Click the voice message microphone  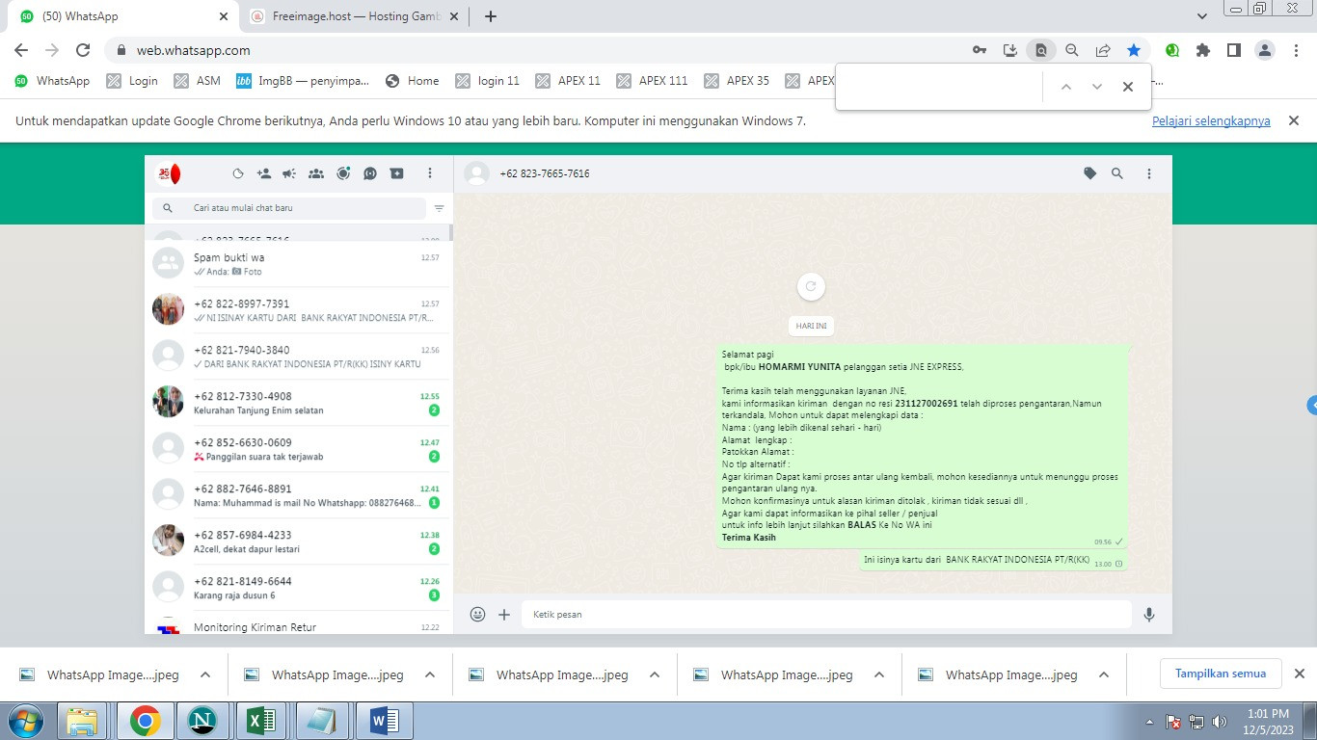[x=1149, y=614]
